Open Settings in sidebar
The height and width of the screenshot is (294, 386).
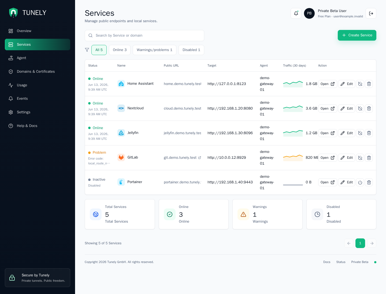pos(38,112)
